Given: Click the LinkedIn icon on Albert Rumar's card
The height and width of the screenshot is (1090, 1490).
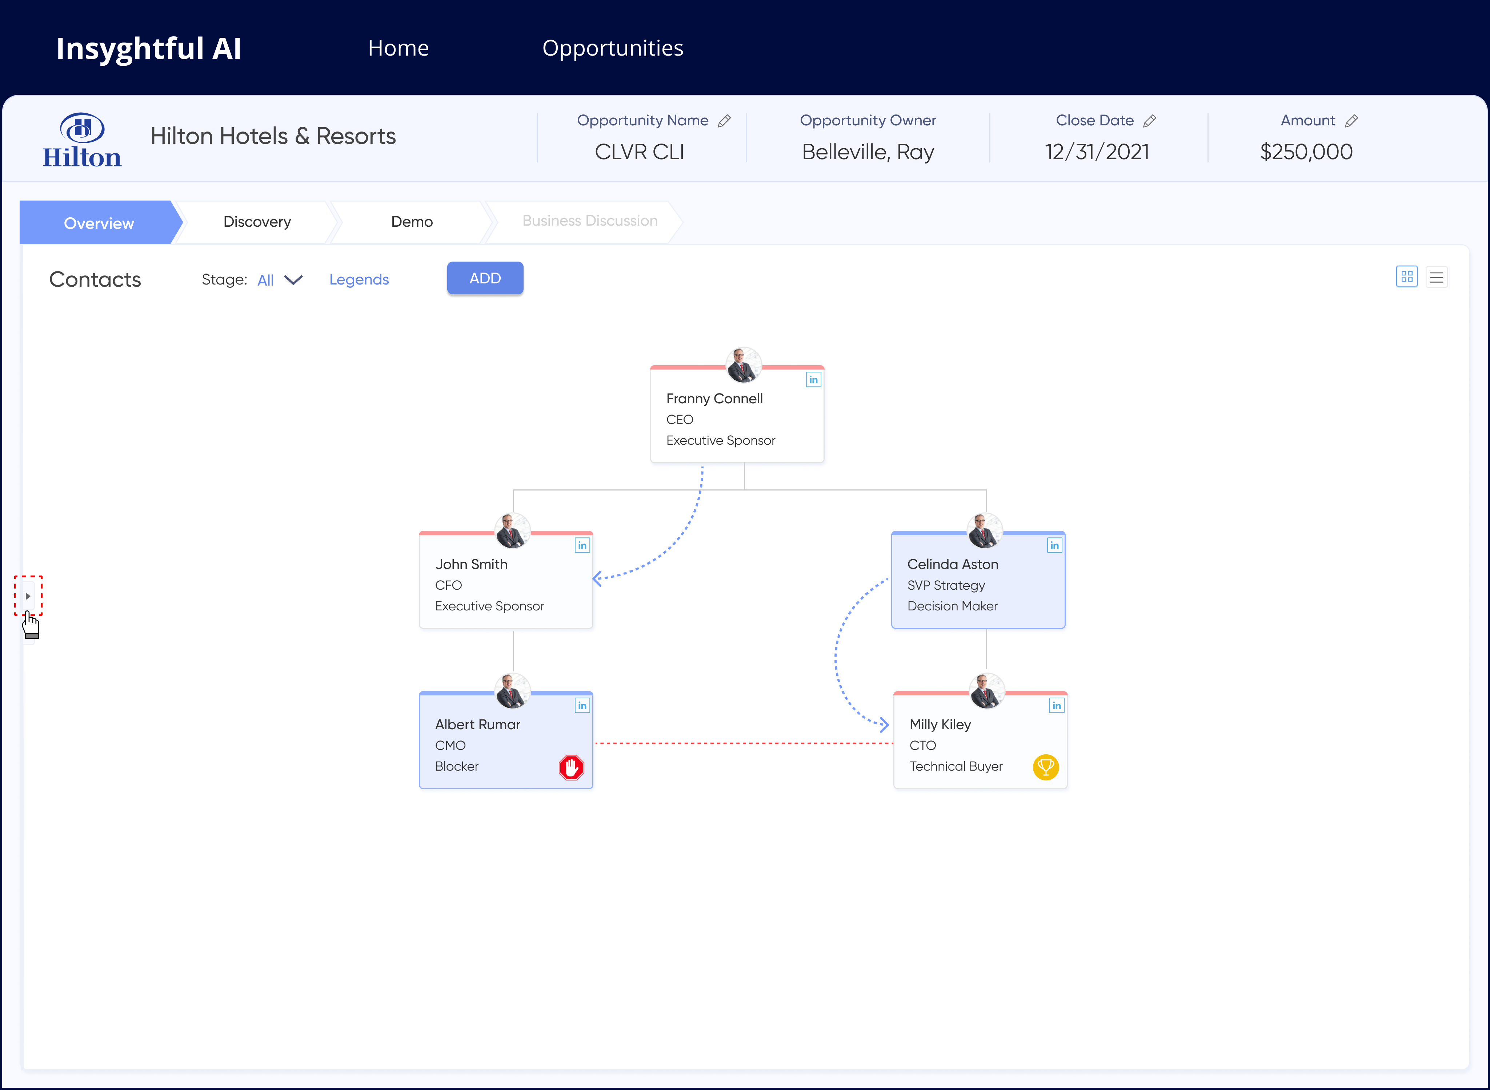Looking at the screenshot, I should (x=582, y=705).
